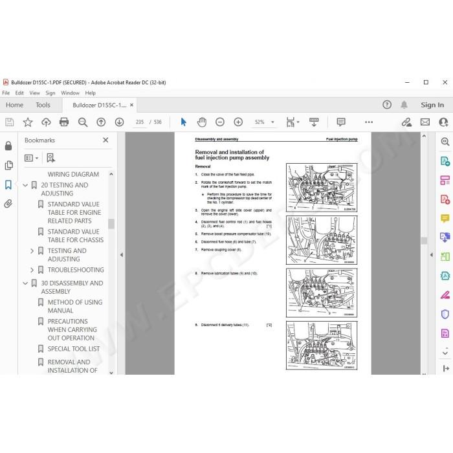Image resolution: width=453 pixels, height=453 pixels.
Task: Expand the TESTING AND ADJUSTING sub-bookmark
Action: [32, 251]
